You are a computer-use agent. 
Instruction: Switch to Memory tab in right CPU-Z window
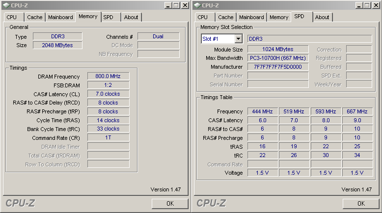pos(279,17)
